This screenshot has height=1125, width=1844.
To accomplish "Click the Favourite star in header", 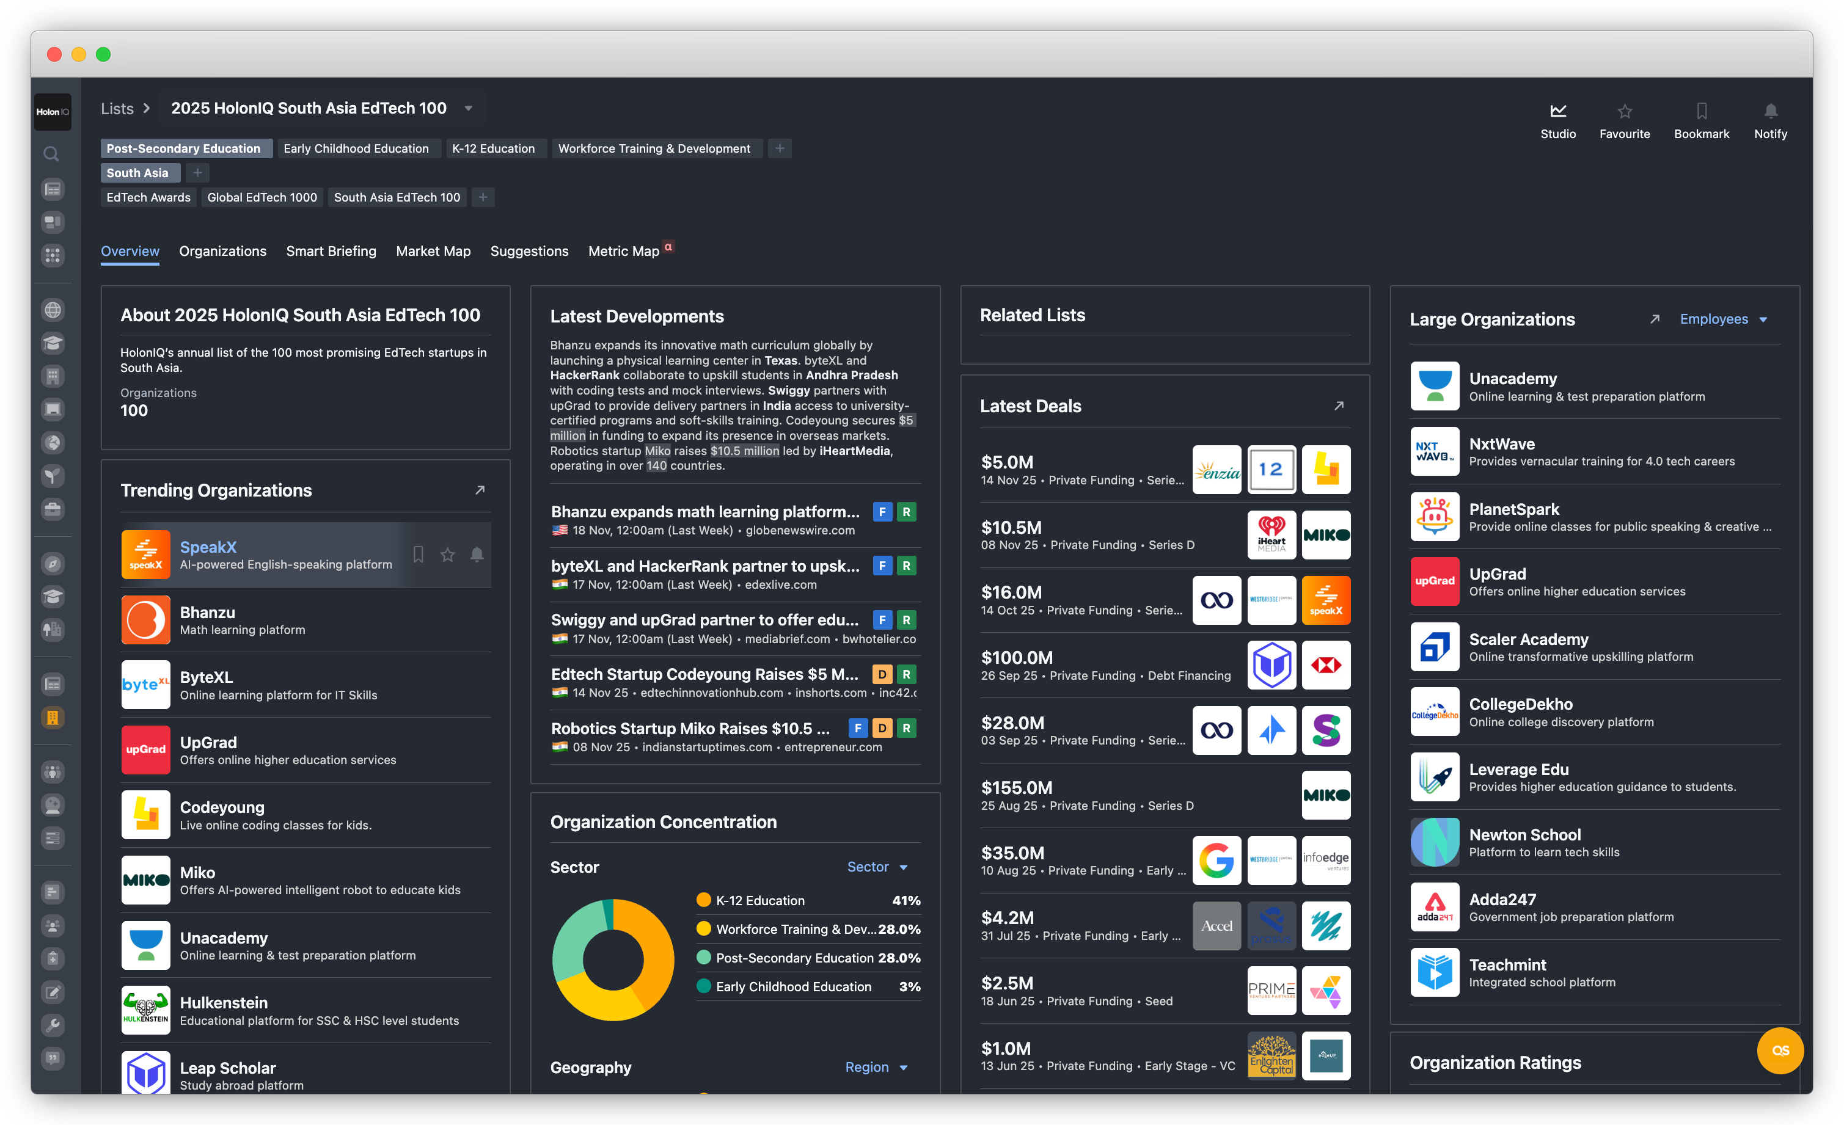I will click(x=1624, y=111).
